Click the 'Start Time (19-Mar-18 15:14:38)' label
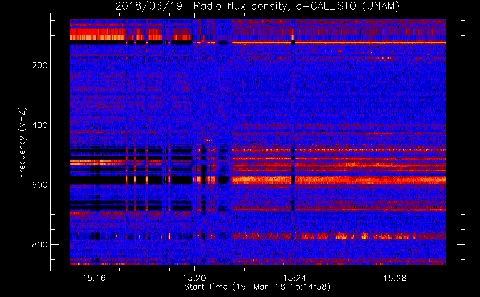 point(257,287)
